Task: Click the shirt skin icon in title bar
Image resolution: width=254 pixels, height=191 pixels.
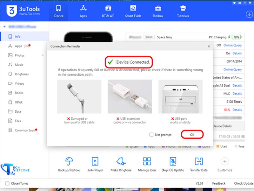Action: 234,3
